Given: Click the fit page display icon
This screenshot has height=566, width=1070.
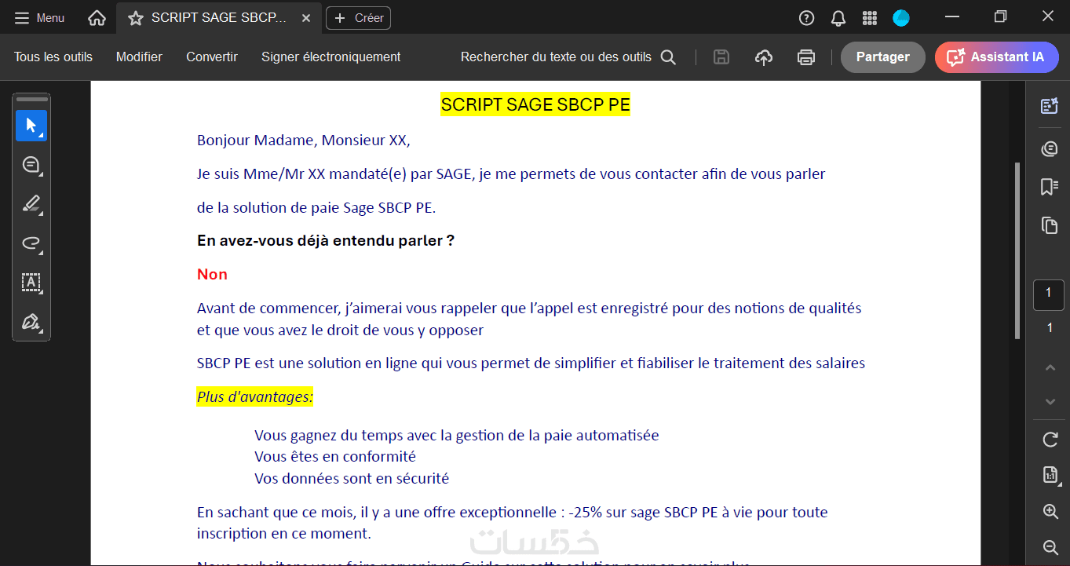Looking at the screenshot, I should click(x=1050, y=475).
